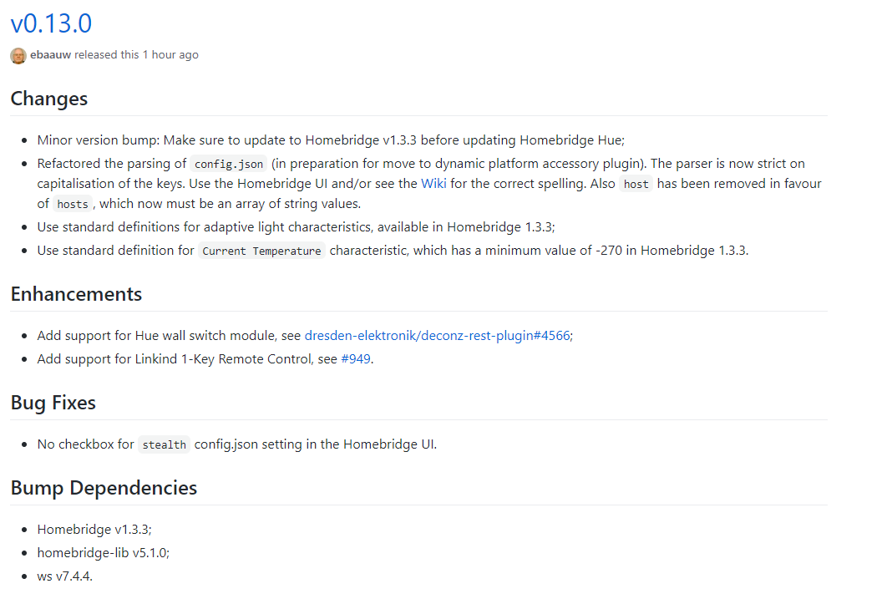This screenshot has width=887, height=599.
Task: Click the "Current Temperature" inline code
Action: click(262, 251)
